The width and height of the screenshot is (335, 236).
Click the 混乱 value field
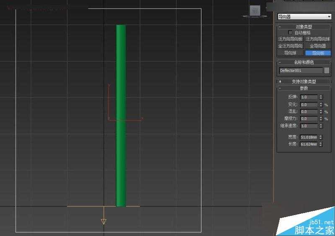[x=309, y=112]
